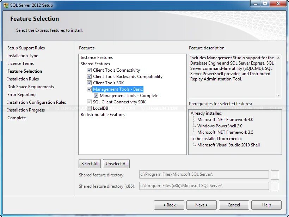Screen dimensions: 289x217
Task: Toggle the Client Tools SDK checkbox
Action: pyautogui.click(x=89, y=83)
